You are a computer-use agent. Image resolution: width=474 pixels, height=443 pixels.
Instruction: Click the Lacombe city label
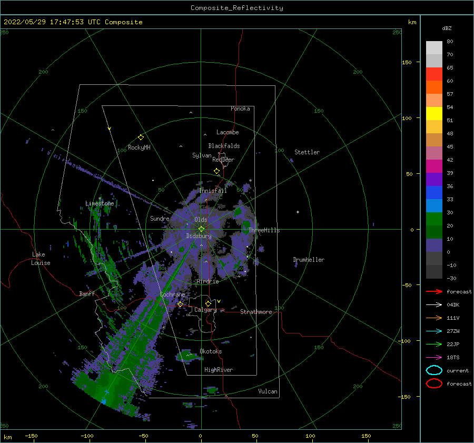point(228,132)
